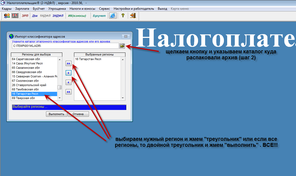Click the classifier path input field
Screen dimensions: 296x176
point(65,46)
